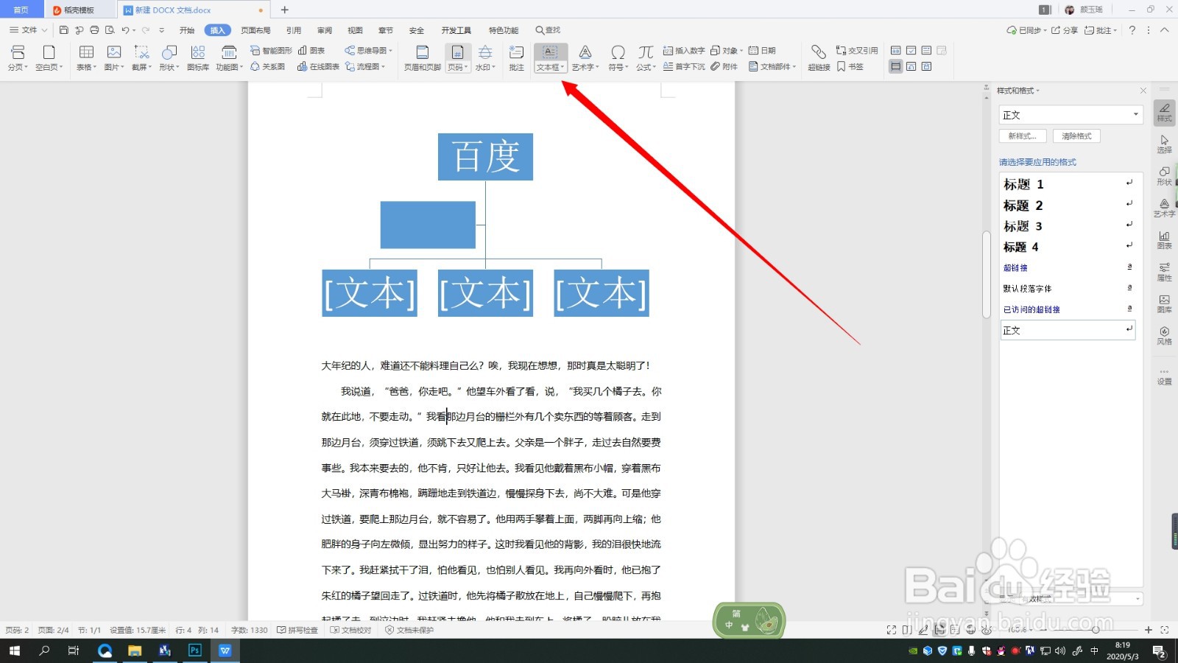Insert 日期 date
The height and width of the screenshot is (663, 1178).
762,51
